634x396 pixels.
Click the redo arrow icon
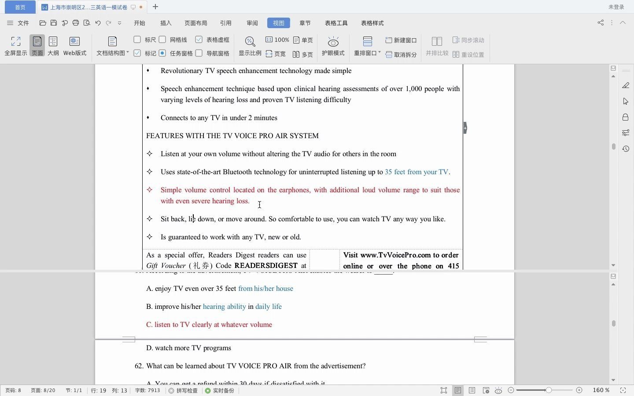(108, 23)
